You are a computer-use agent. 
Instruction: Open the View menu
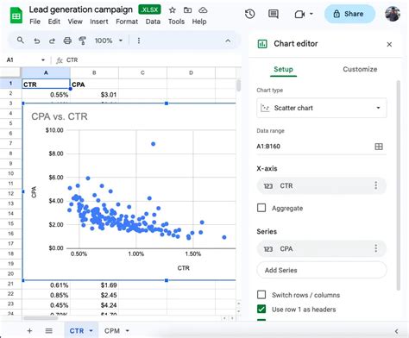pos(75,22)
